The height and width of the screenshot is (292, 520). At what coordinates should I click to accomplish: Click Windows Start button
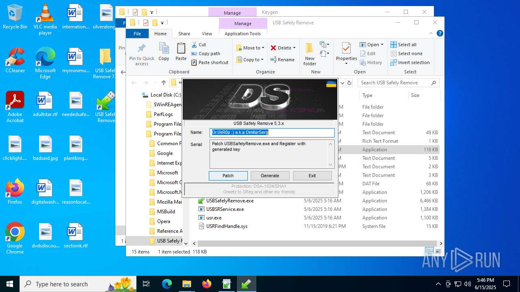(10, 284)
